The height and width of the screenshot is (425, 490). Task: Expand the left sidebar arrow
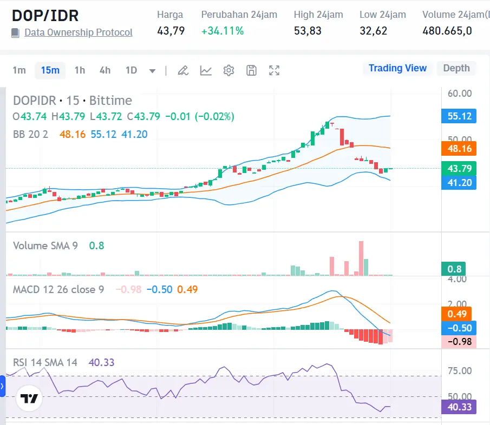(x=3, y=386)
